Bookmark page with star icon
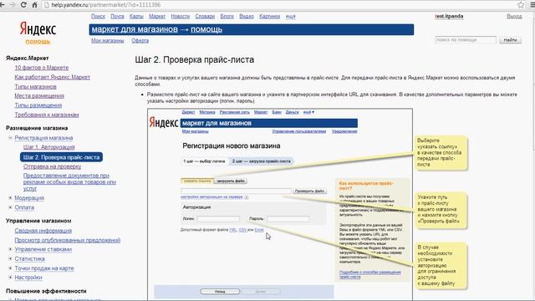 point(521,5)
